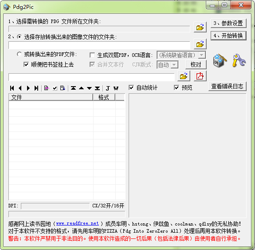Viewport: 255px width, 250px height.
Task: Click the Pdg2Pic title bar app icon
Action: pos(7,7)
